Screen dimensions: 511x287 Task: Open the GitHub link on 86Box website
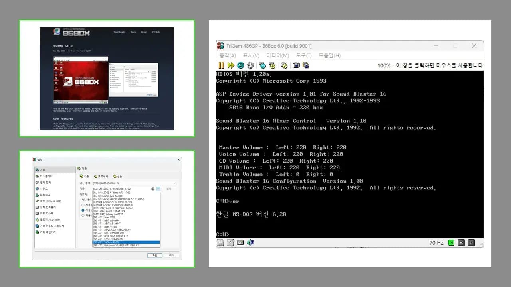pyautogui.click(x=156, y=32)
